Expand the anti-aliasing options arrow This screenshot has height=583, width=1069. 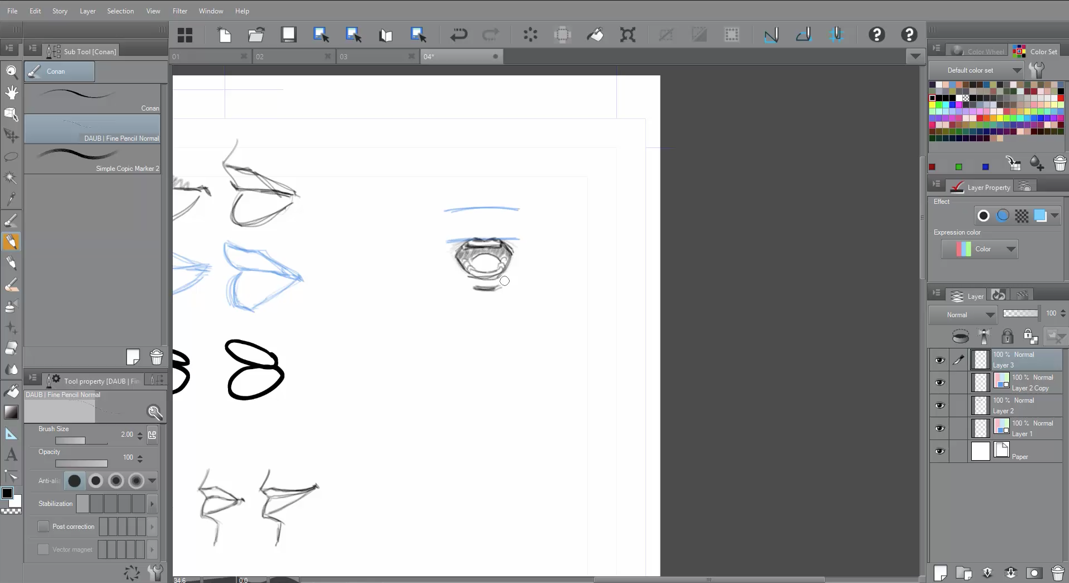(x=152, y=481)
